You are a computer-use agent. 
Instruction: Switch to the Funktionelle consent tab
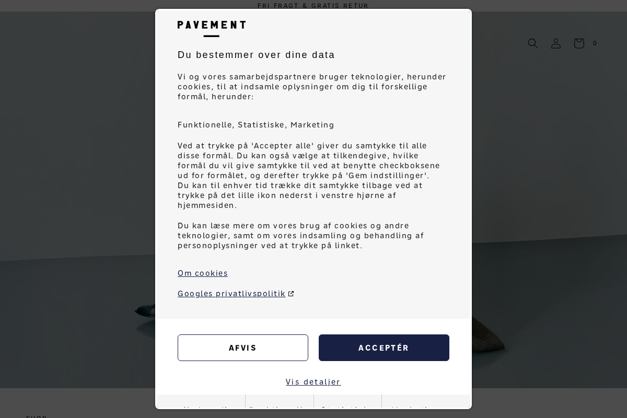click(280, 411)
